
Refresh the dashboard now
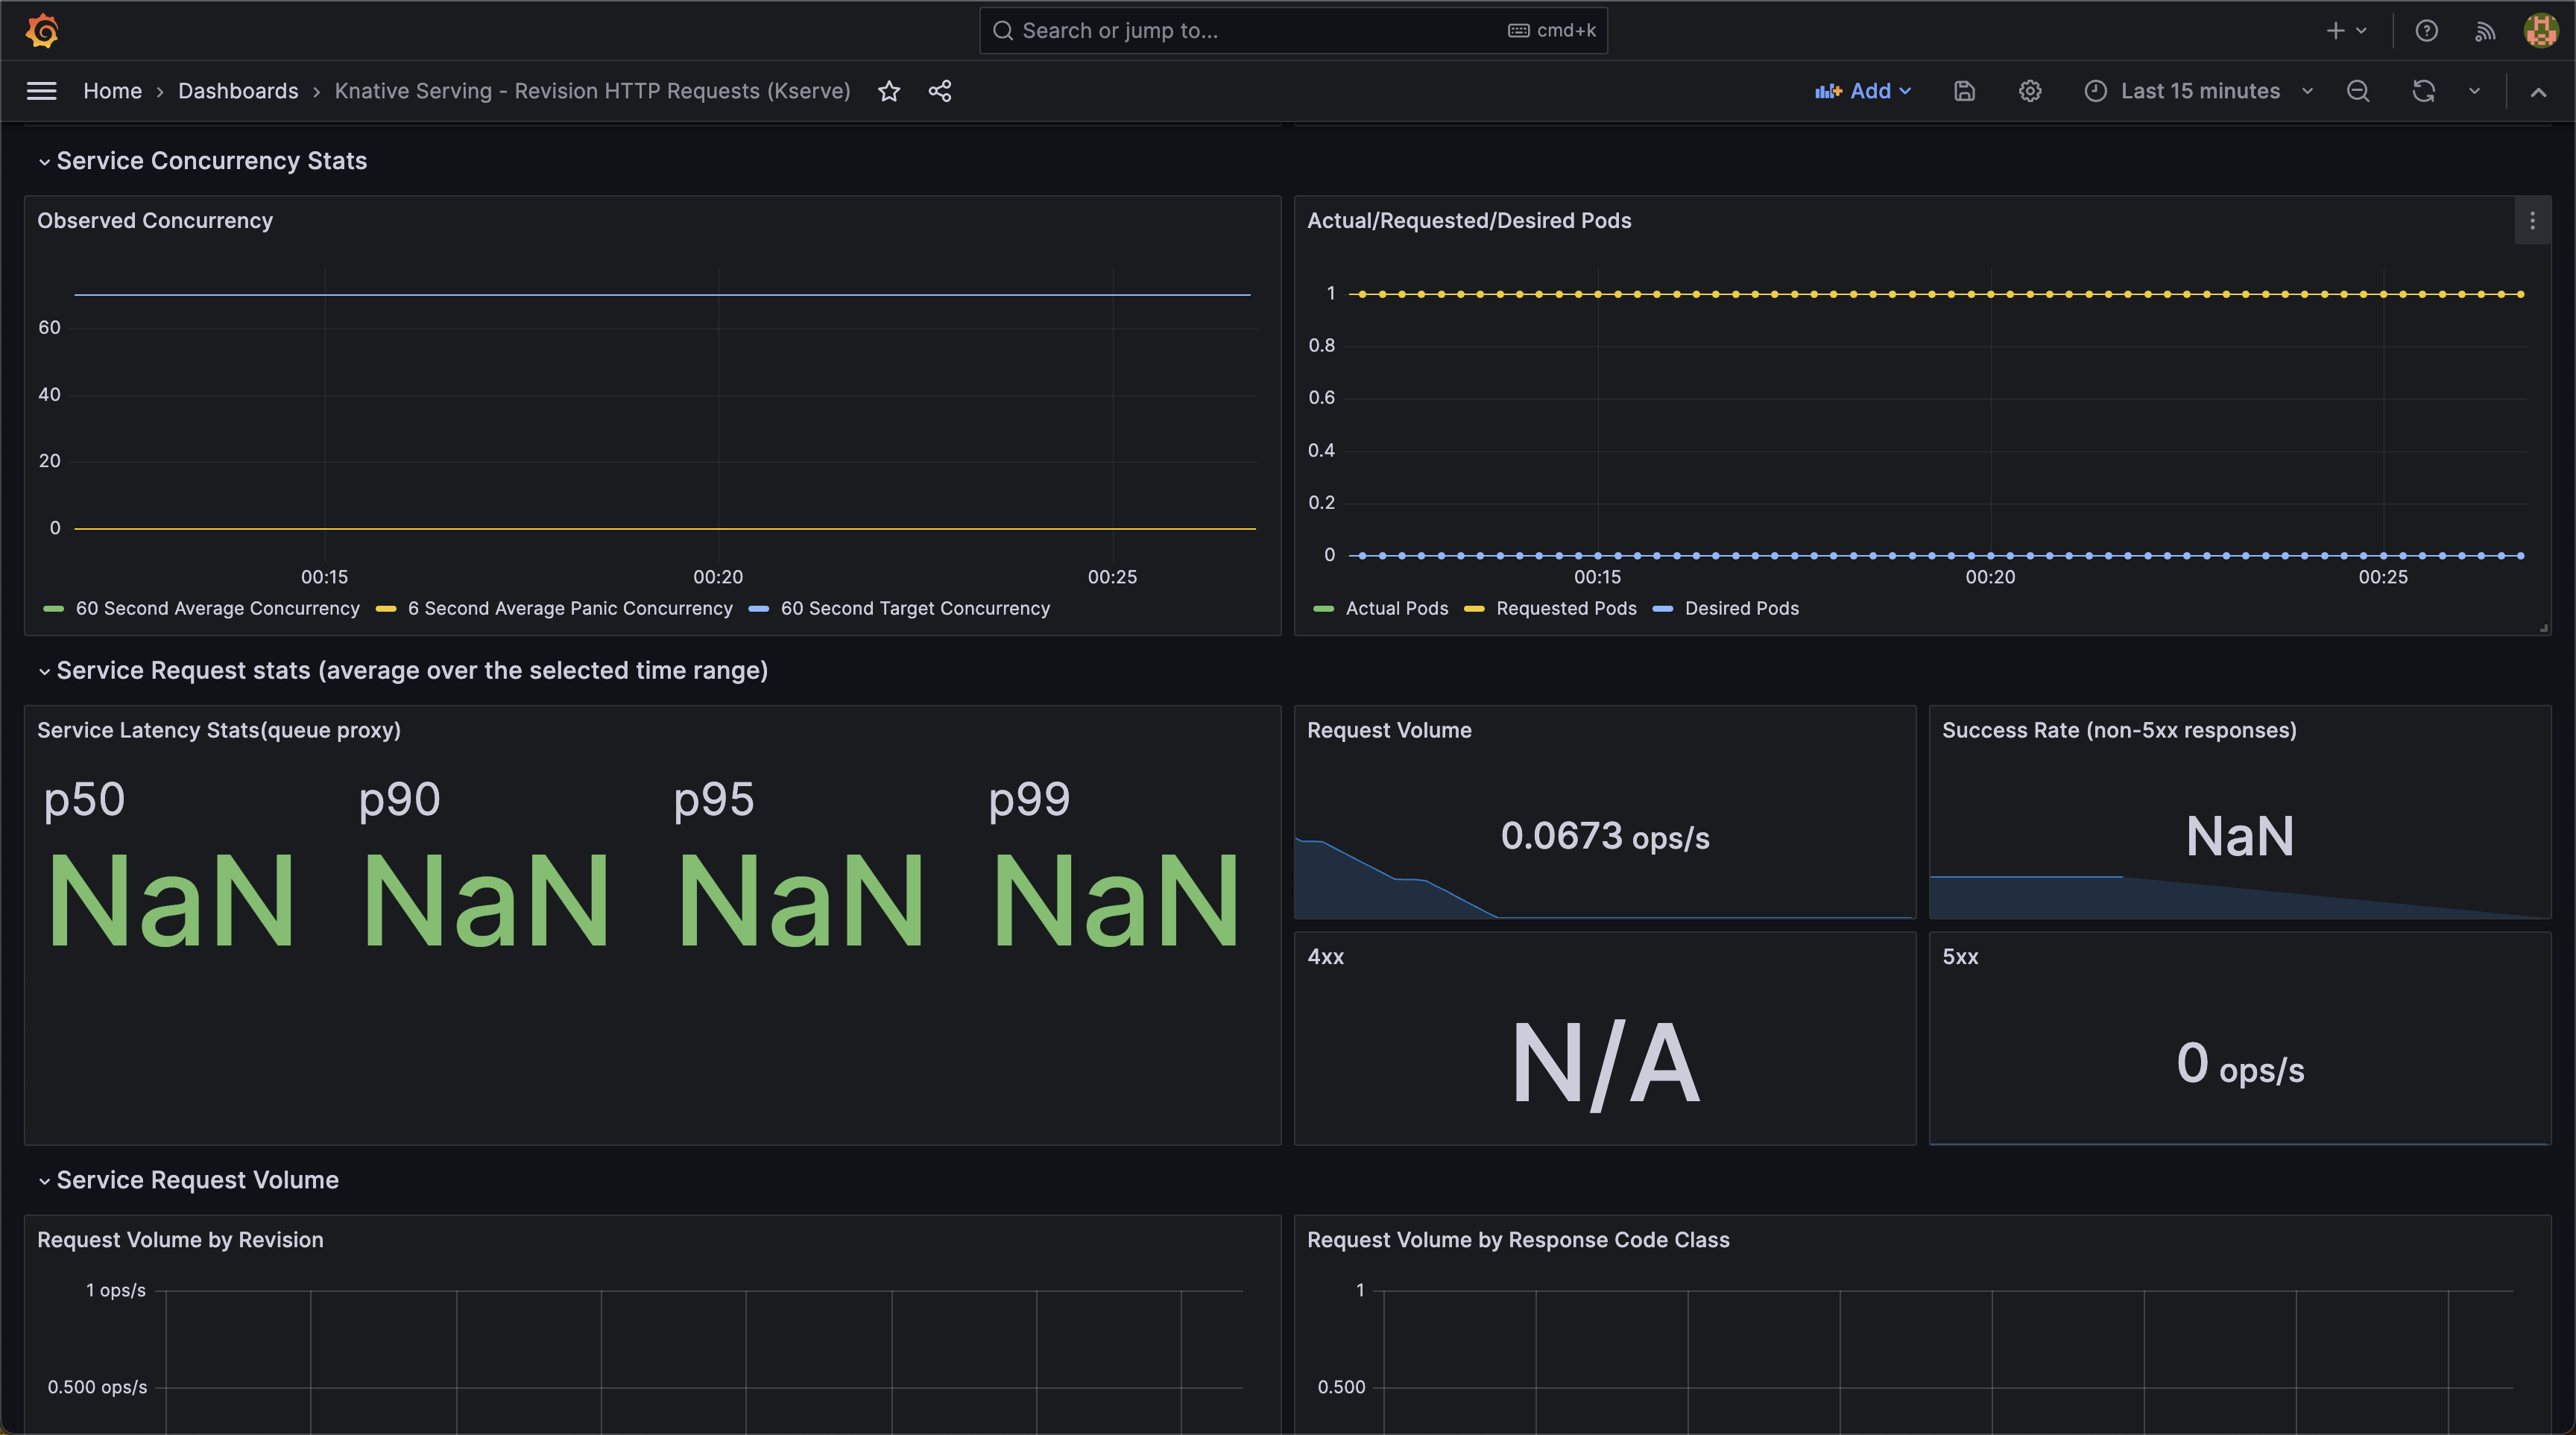click(x=2423, y=91)
